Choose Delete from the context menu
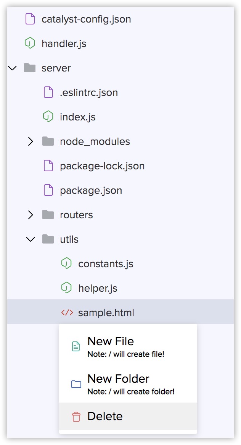 pyautogui.click(x=104, y=416)
